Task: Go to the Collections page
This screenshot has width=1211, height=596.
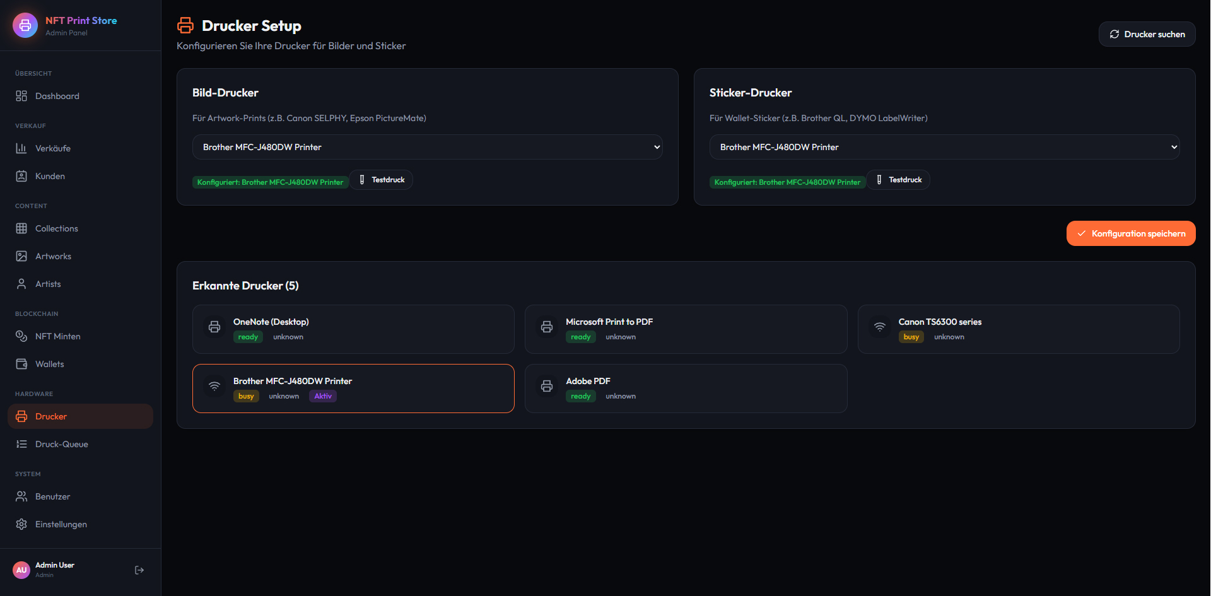Action: (x=57, y=228)
